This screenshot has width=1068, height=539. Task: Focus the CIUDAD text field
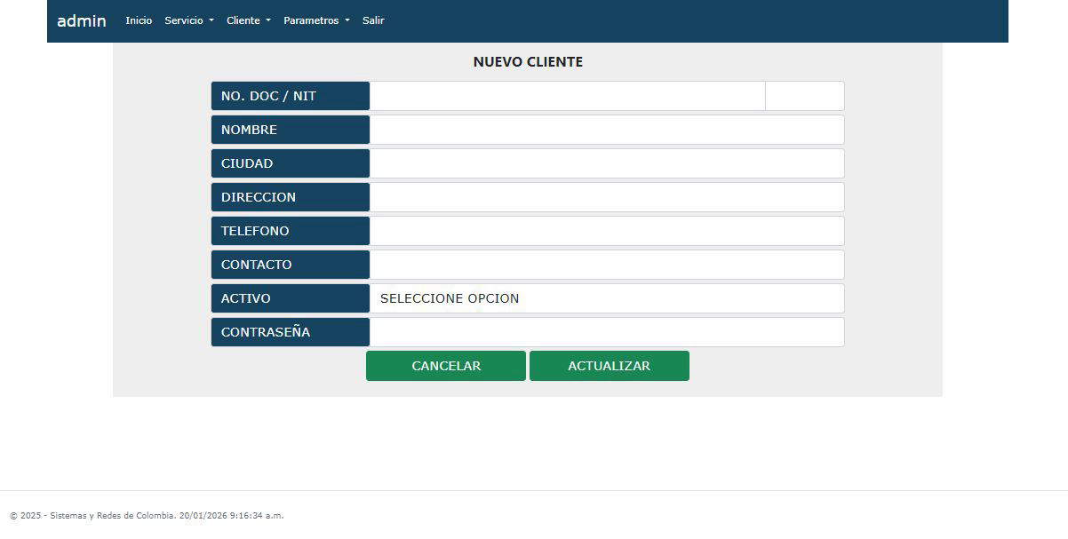[x=607, y=162]
